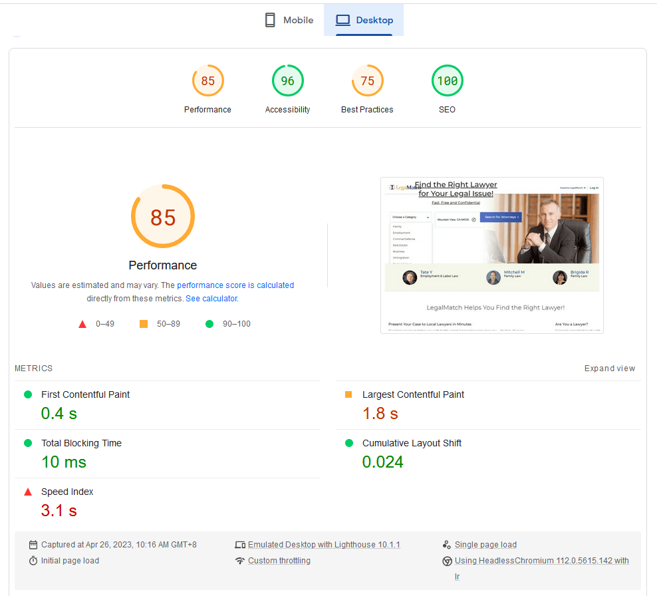Open the Emulated Desktop with Lighthouse link
Viewport: 657px width, 596px height.
(x=324, y=544)
